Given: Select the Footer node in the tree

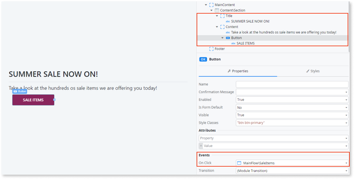Looking at the screenshot, I should pyautogui.click(x=219, y=49).
